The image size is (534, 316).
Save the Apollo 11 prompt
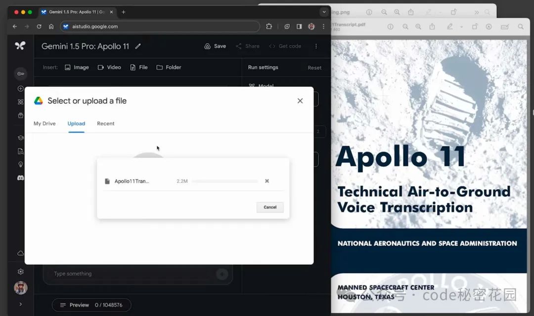tap(215, 46)
